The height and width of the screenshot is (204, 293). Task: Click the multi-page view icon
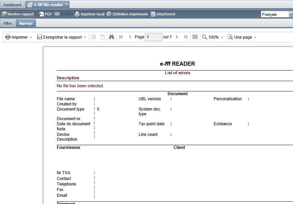(x=195, y=37)
